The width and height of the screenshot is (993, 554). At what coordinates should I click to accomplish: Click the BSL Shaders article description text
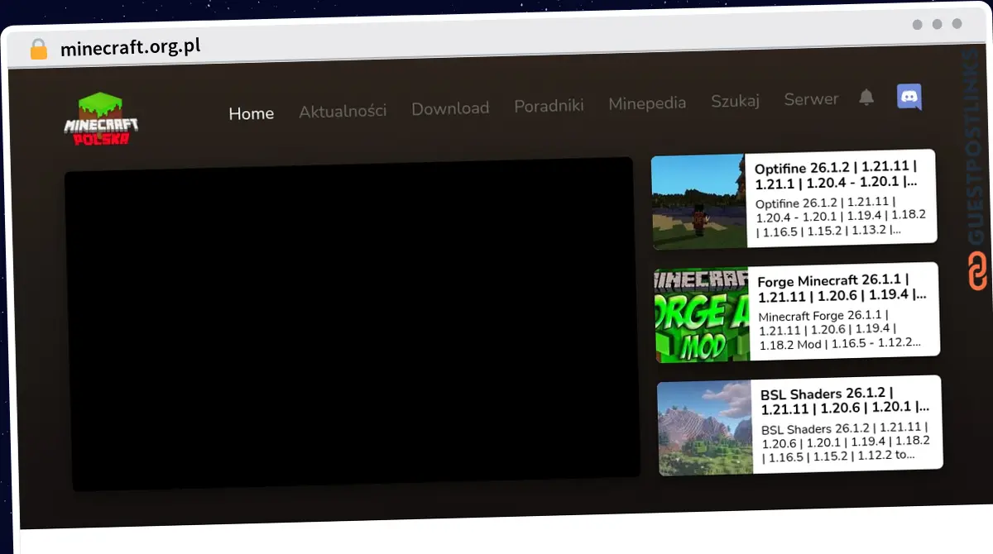pos(845,442)
